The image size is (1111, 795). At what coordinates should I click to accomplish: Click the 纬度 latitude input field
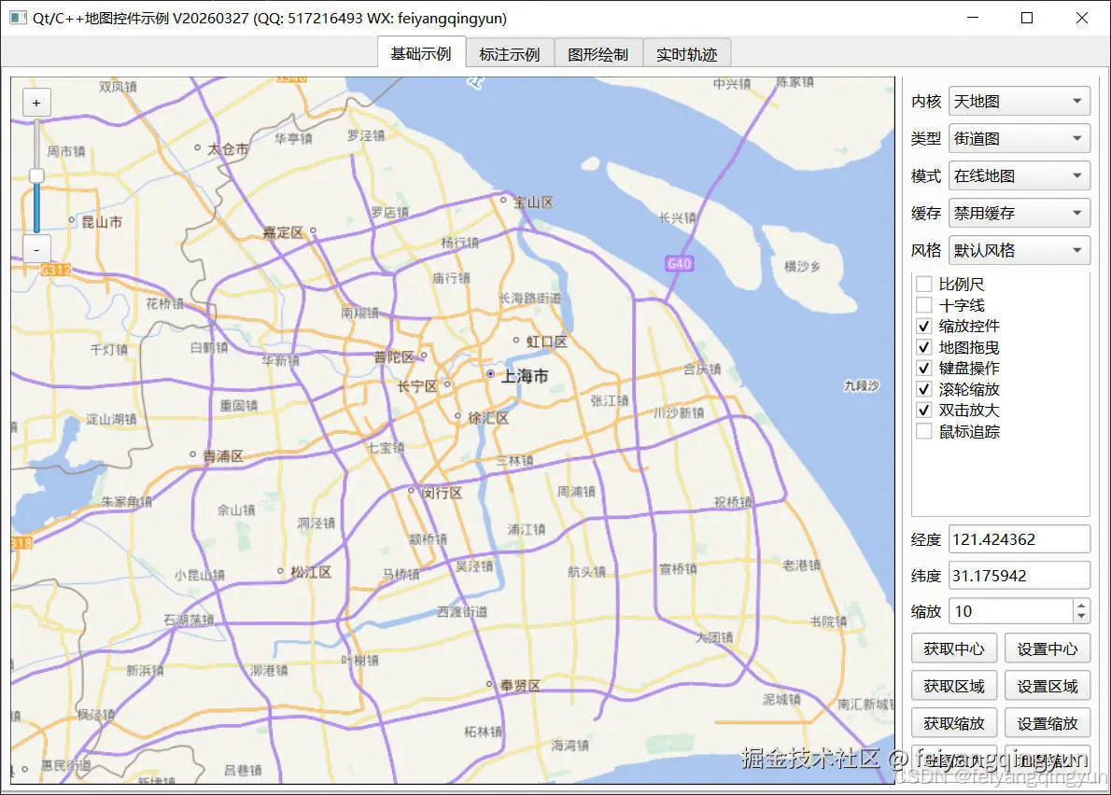(x=1019, y=576)
